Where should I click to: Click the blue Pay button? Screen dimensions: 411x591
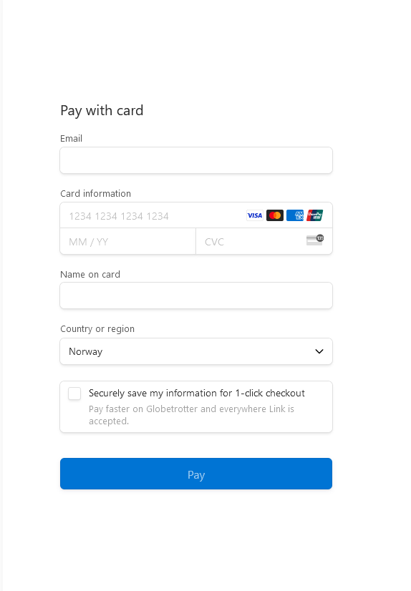[x=196, y=474]
